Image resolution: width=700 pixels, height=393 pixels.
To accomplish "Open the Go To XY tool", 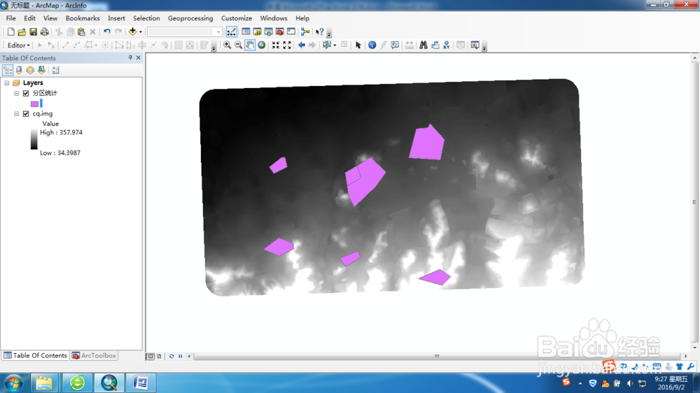I will click(447, 45).
